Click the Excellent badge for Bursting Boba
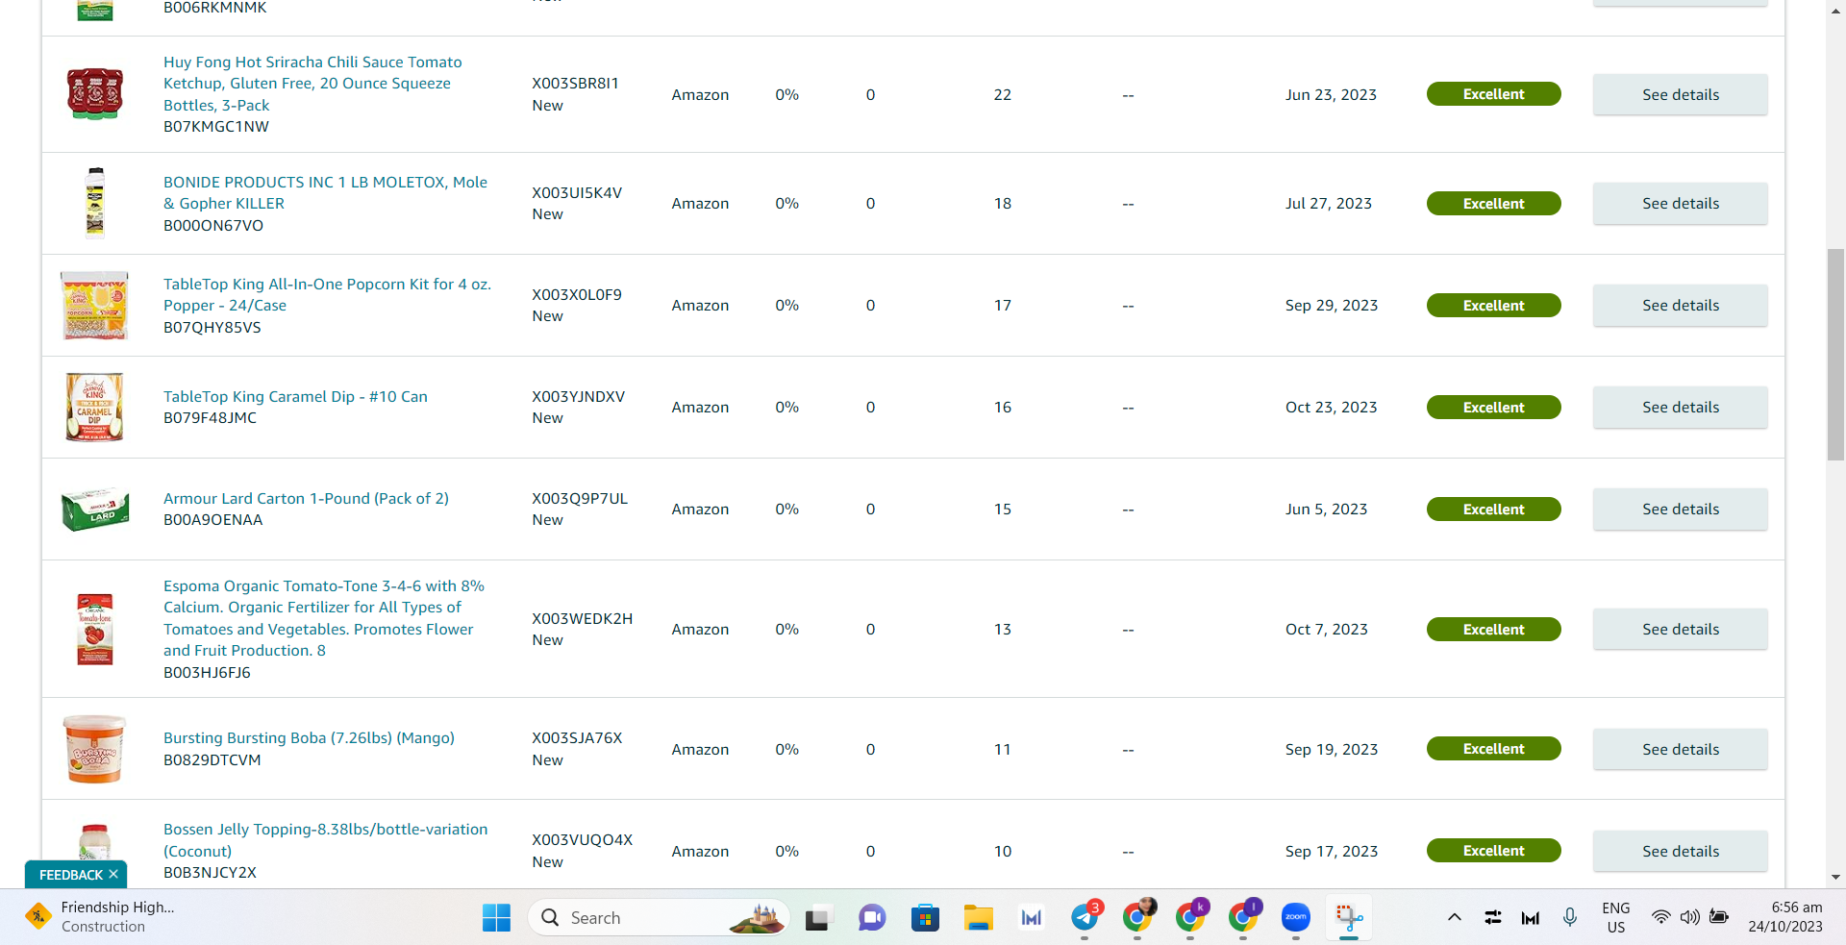This screenshot has height=945, width=1846. (x=1493, y=749)
